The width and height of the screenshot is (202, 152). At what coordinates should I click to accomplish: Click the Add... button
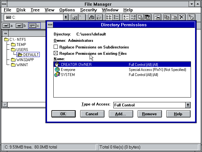point(121,114)
